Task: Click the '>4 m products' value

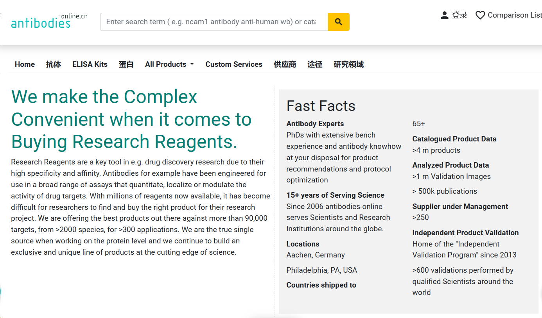Action: pyautogui.click(x=436, y=150)
